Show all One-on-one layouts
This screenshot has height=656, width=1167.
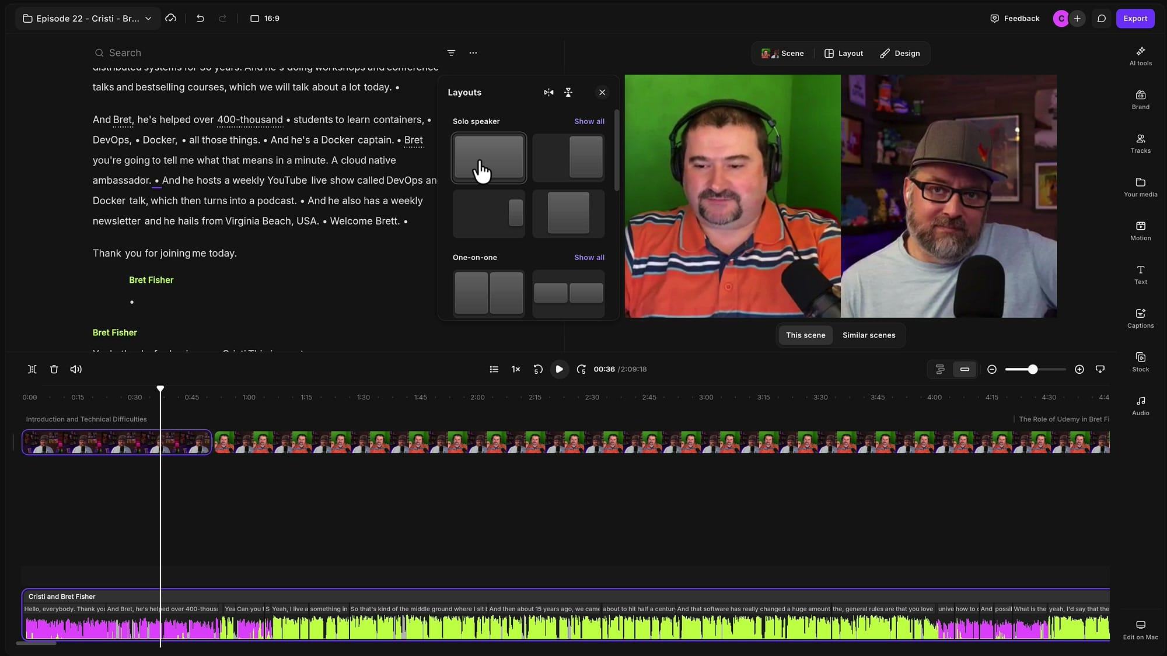pos(589,257)
